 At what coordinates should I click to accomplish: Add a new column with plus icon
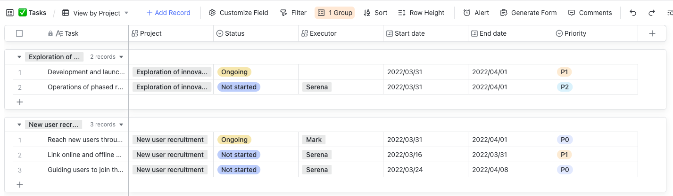tap(652, 33)
